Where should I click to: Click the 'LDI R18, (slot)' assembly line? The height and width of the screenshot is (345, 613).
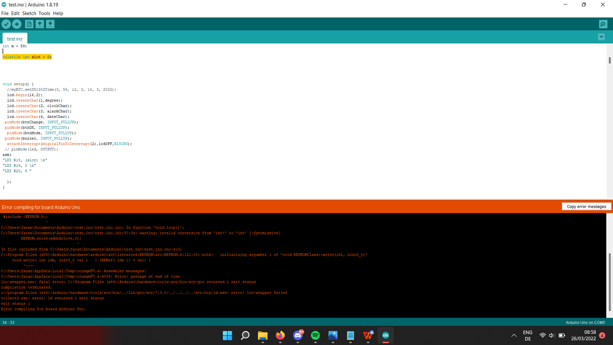click(25, 160)
